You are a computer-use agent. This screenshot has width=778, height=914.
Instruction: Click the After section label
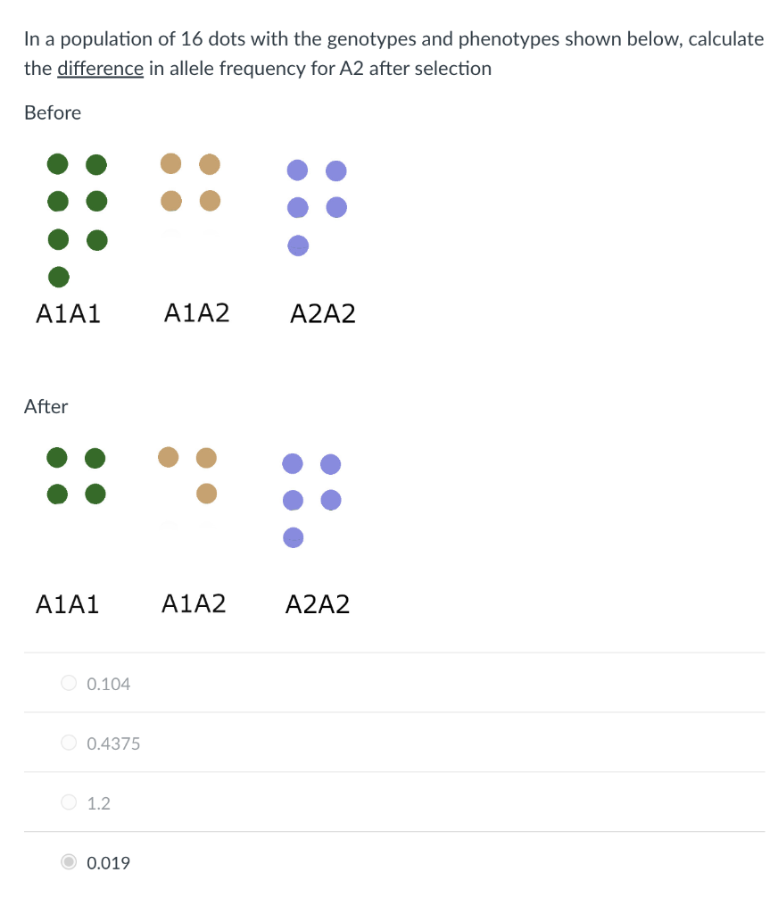click(46, 406)
